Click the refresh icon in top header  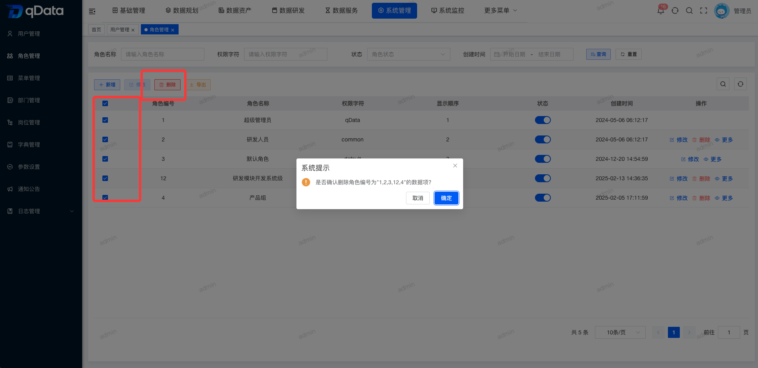(675, 11)
